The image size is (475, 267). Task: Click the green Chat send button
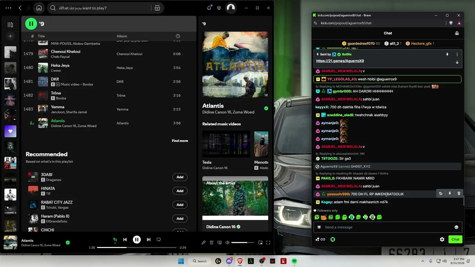pyautogui.click(x=455, y=239)
